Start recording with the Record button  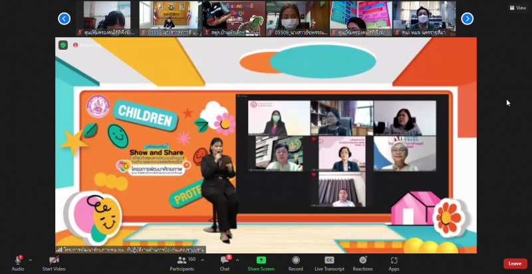pos(295,263)
